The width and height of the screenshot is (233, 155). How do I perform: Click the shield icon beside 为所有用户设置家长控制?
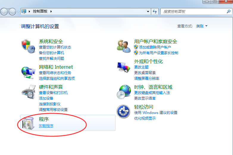coord(136,53)
